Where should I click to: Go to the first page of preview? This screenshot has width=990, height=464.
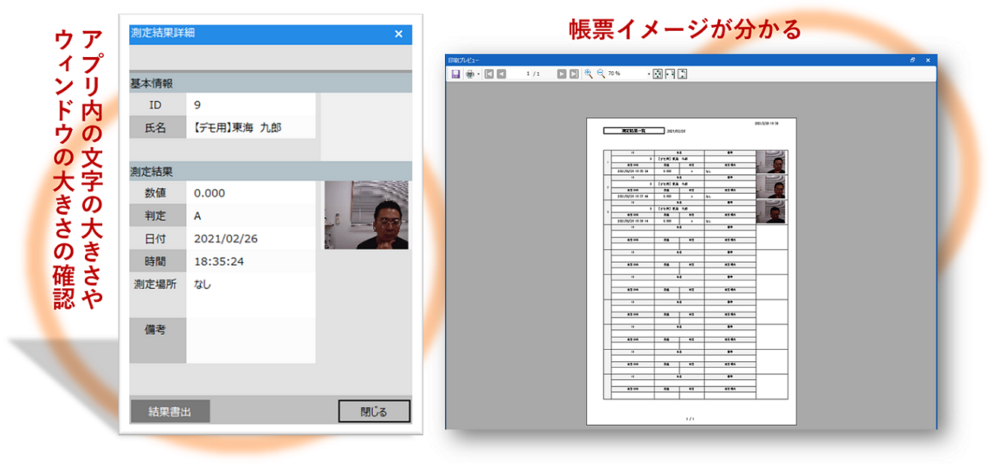[489, 74]
